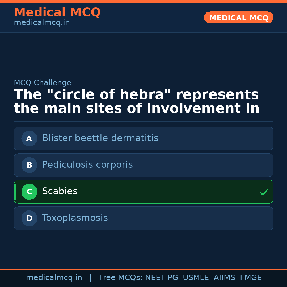Click the "MCQ Challenge" label
This screenshot has width=287, height=287.
pos(42,83)
